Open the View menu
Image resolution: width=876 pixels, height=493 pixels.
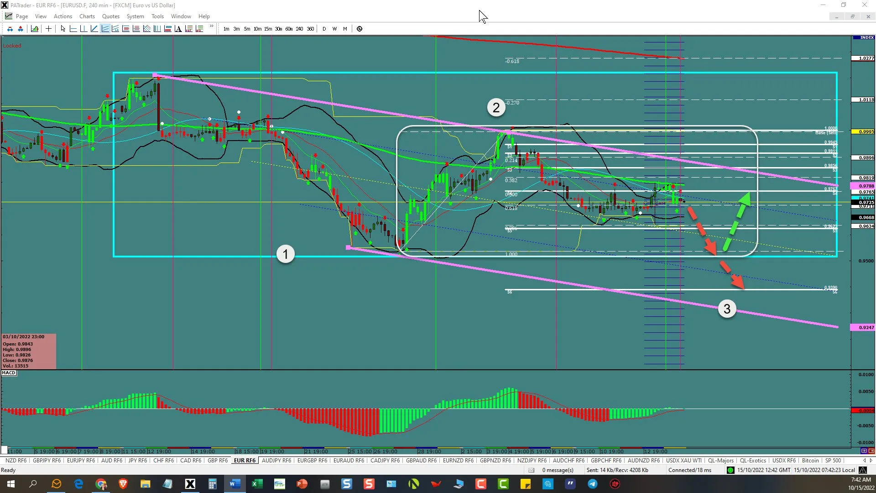click(41, 16)
